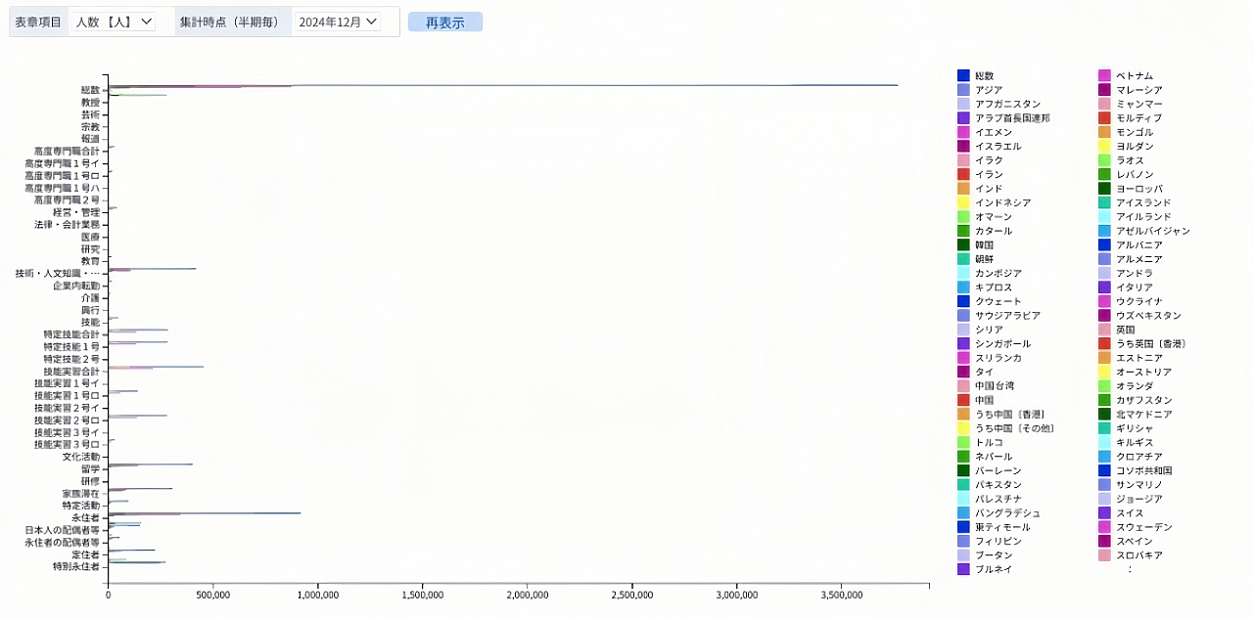Click the 経営・管理 axis label

click(x=76, y=212)
